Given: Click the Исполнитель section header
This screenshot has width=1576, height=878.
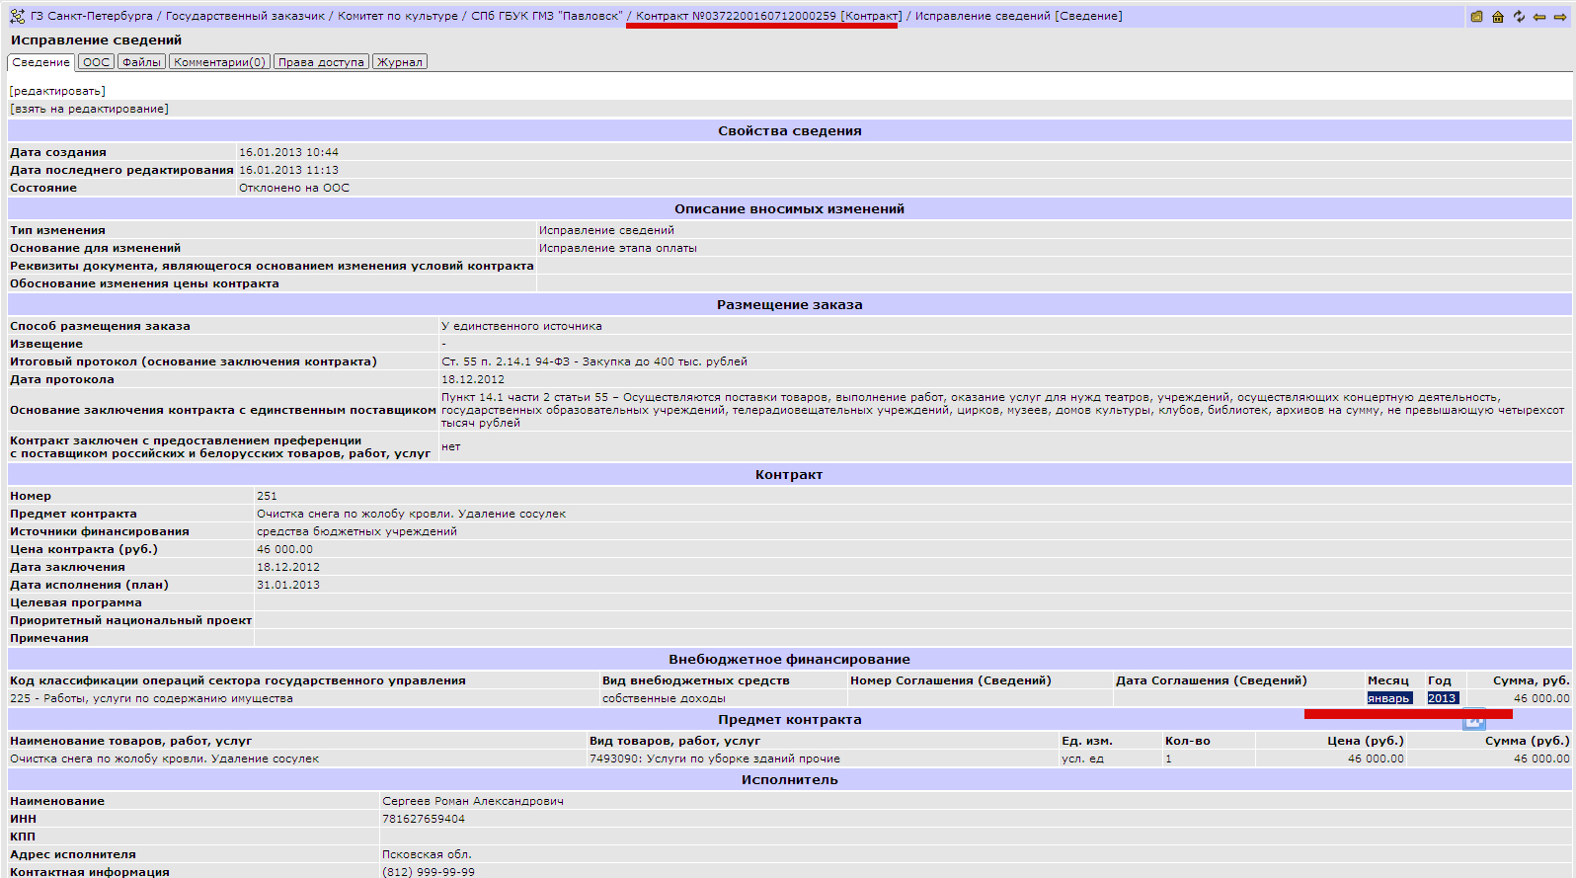Looking at the screenshot, I should (790, 779).
